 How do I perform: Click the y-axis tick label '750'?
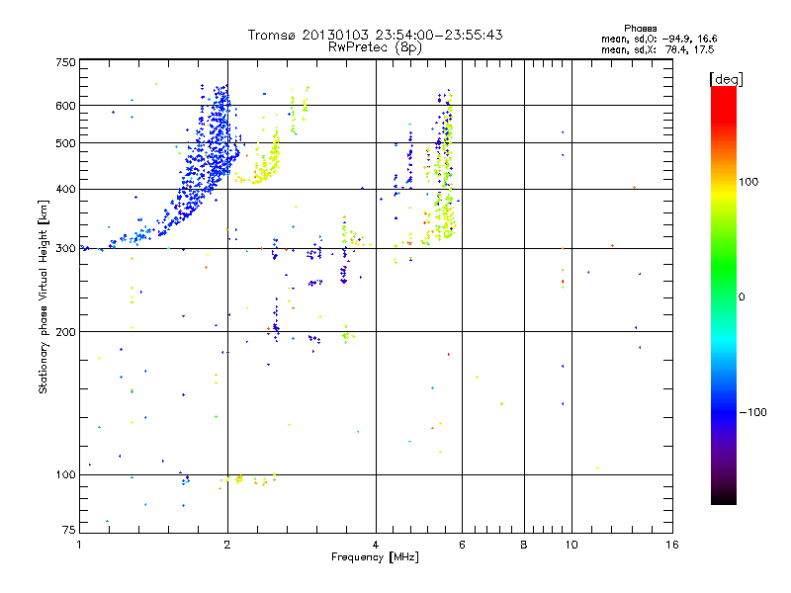tap(65, 62)
